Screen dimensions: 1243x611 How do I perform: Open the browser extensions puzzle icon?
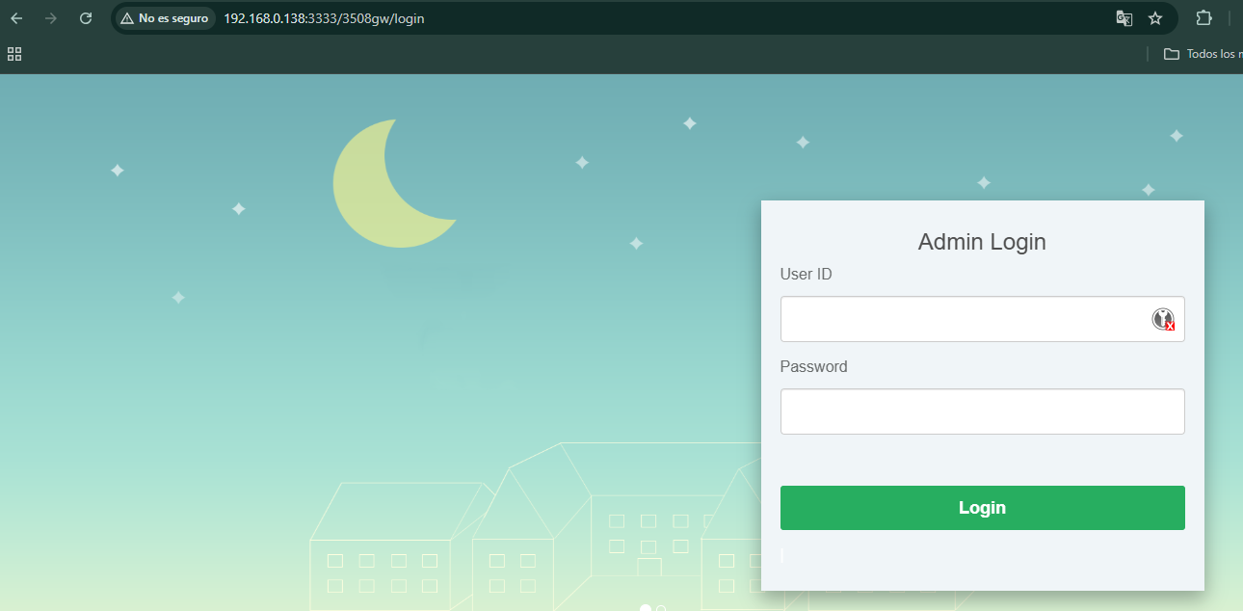[1203, 18]
